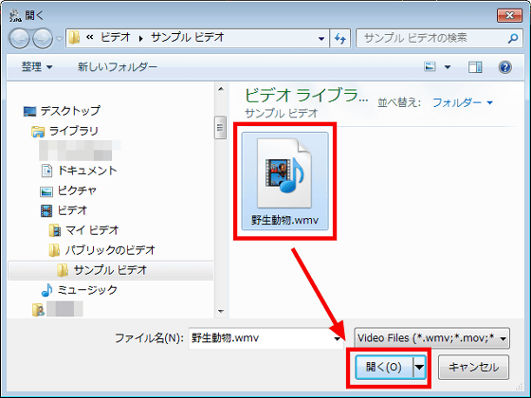This screenshot has height=398, width=531.
Task: Click the search magnifier icon
Action: click(x=513, y=38)
